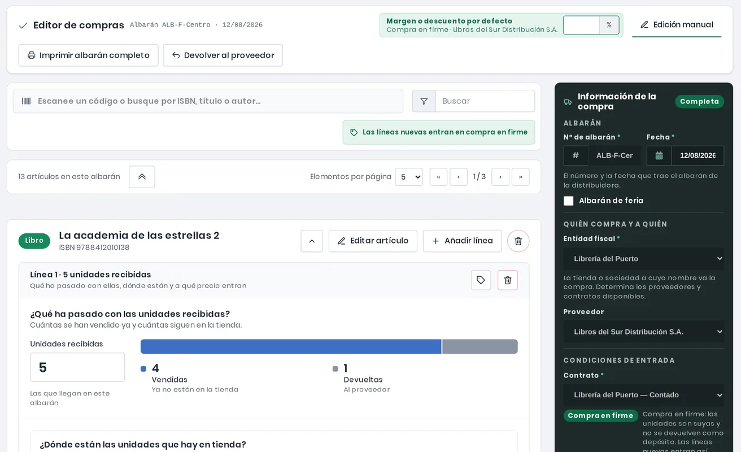
Task: Focus the Buscar filter field
Action: click(485, 101)
